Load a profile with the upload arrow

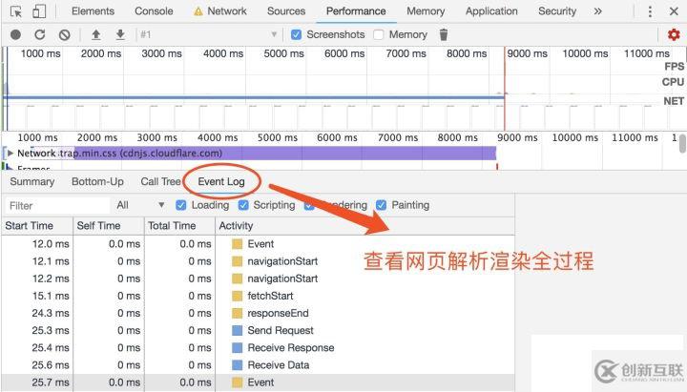pos(96,34)
